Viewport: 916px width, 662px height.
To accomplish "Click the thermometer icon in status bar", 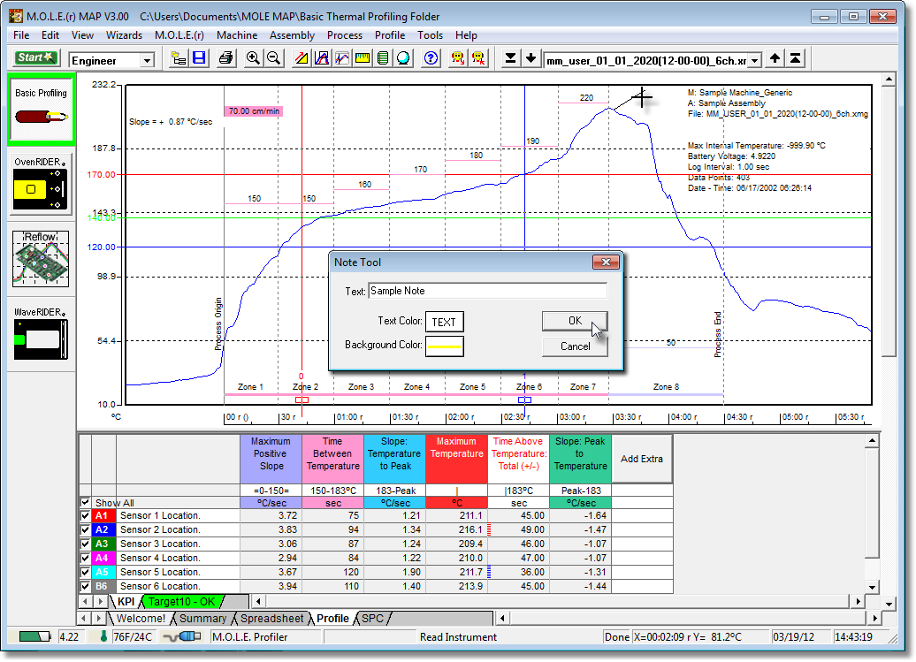I will tap(103, 636).
